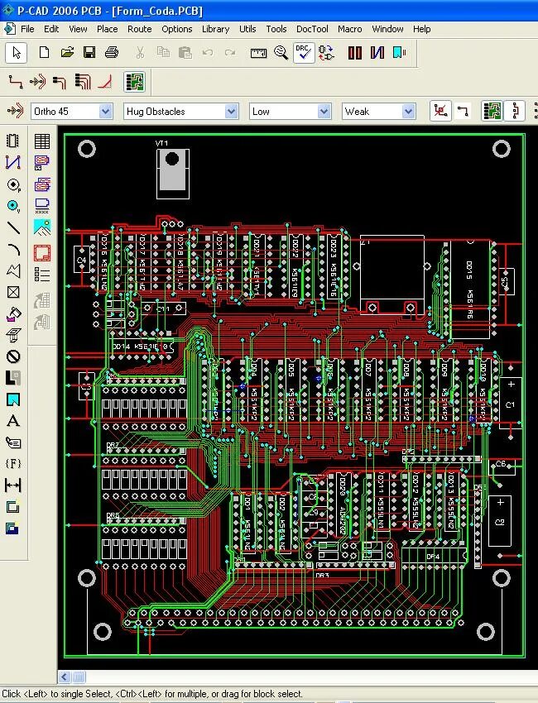Open the Route menu
The width and height of the screenshot is (538, 703).
point(140,29)
